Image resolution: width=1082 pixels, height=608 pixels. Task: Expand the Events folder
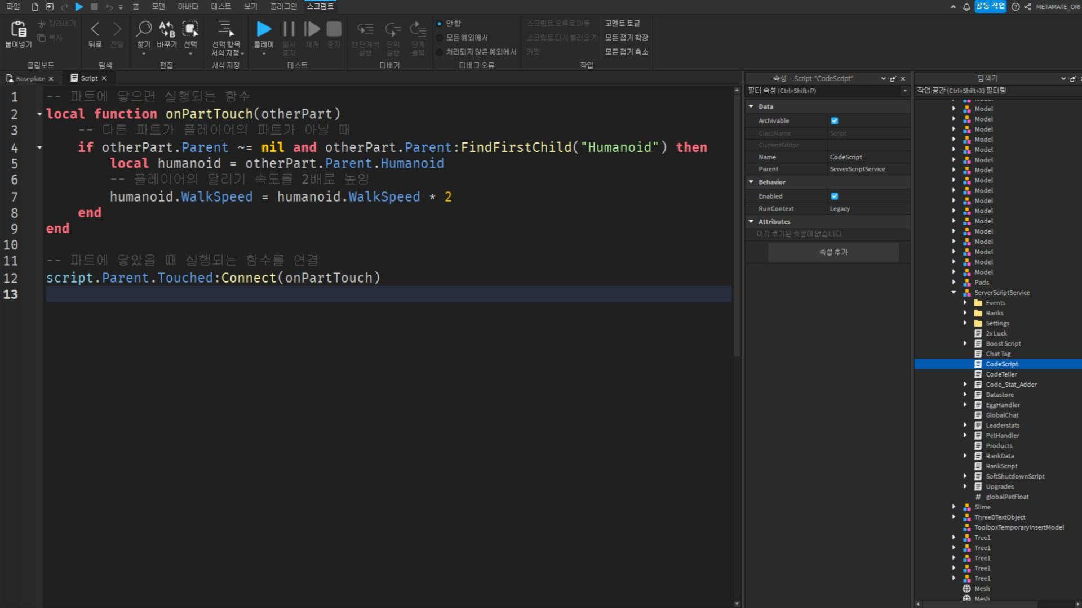click(965, 302)
